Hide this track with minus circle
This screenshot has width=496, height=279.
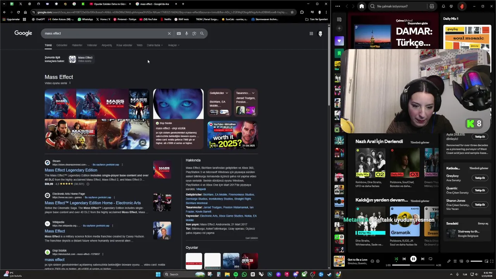372,261
